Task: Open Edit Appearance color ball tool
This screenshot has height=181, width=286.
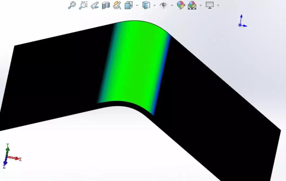Action: (x=181, y=5)
